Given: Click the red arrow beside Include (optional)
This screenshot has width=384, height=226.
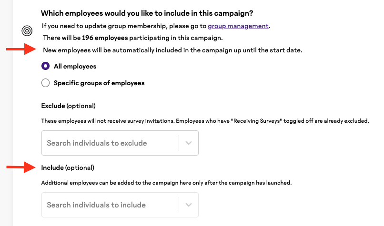Looking at the screenshot, I should pyautogui.click(x=21, y=167).
